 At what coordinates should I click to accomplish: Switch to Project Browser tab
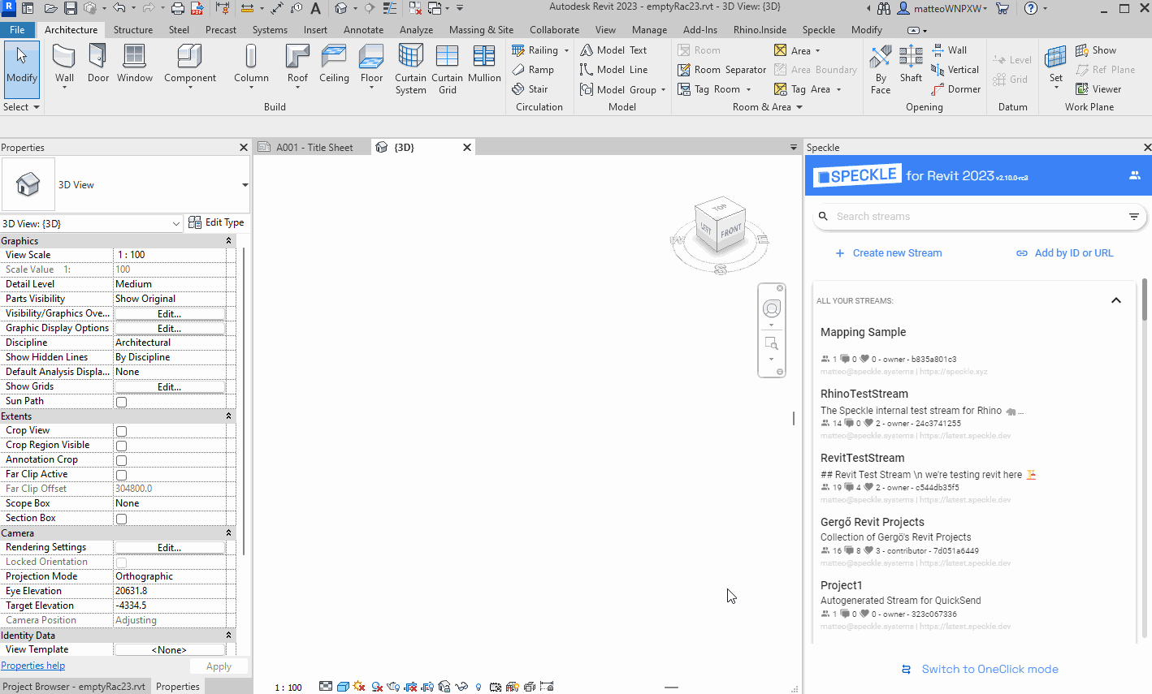tap(74, 687)
